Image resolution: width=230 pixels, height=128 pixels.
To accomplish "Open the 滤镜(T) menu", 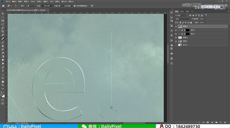I will click(x=46, y=2).
